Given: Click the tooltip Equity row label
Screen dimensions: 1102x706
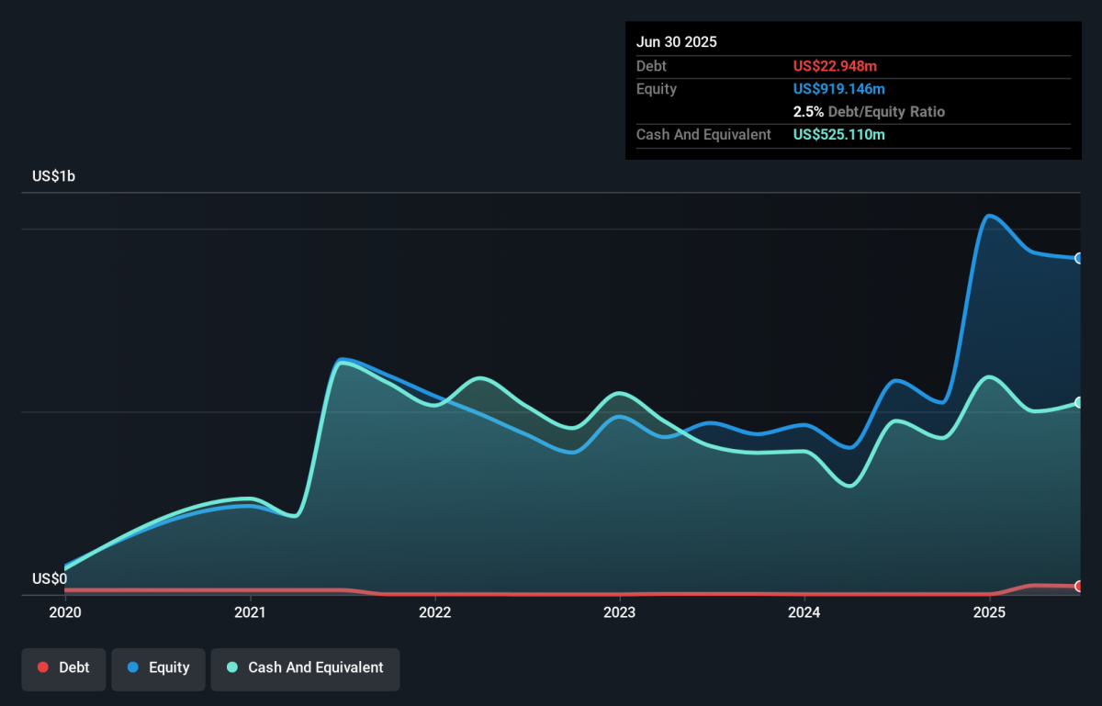Looking at the screenshot, I should click(657, 89).
